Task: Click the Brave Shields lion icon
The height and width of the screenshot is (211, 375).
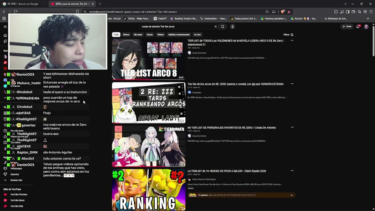Action: [x=282, y=12]
